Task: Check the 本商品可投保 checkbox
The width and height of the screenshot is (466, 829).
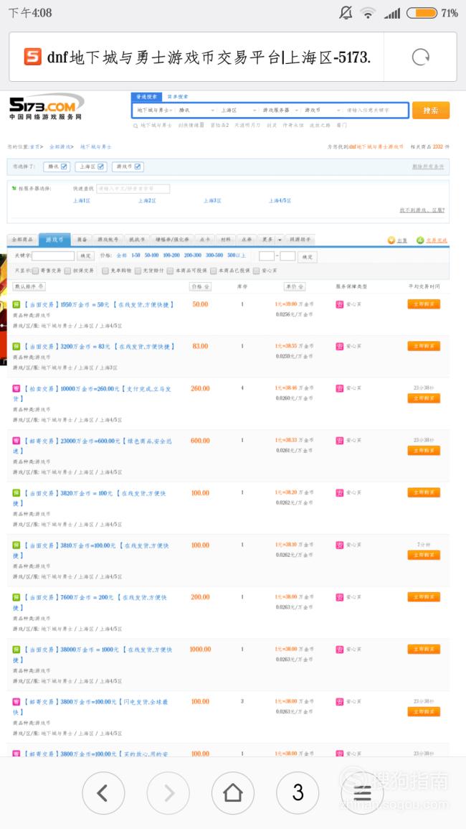Action: (x=170, y=271)
